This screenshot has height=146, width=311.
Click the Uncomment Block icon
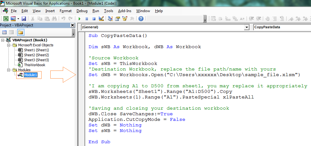[x=282, y=19]
